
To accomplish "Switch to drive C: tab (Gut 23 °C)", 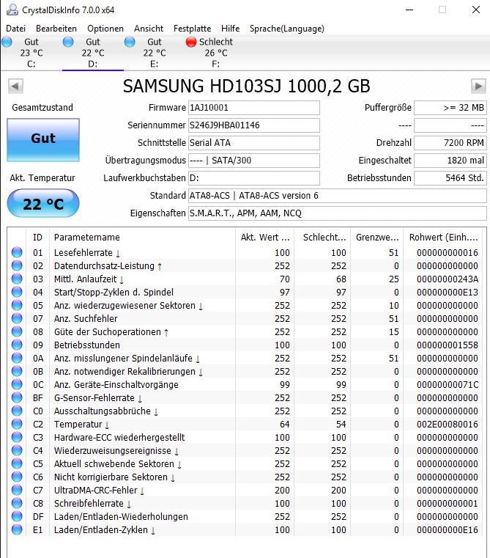I will pos(31,53).
